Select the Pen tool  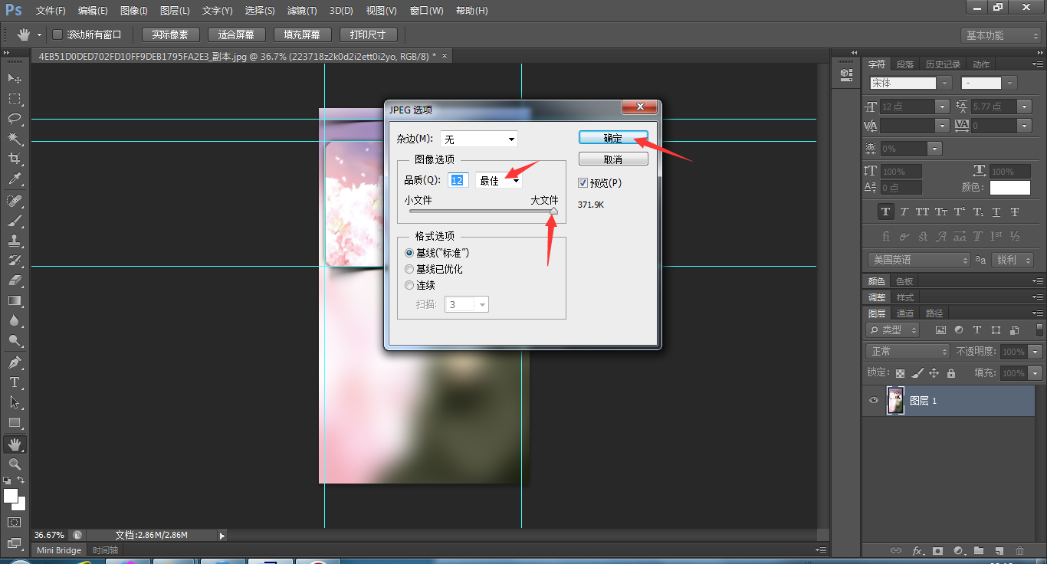coord(15,362)
